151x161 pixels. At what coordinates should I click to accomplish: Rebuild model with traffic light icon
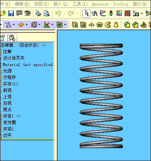[x=111, y=13]
